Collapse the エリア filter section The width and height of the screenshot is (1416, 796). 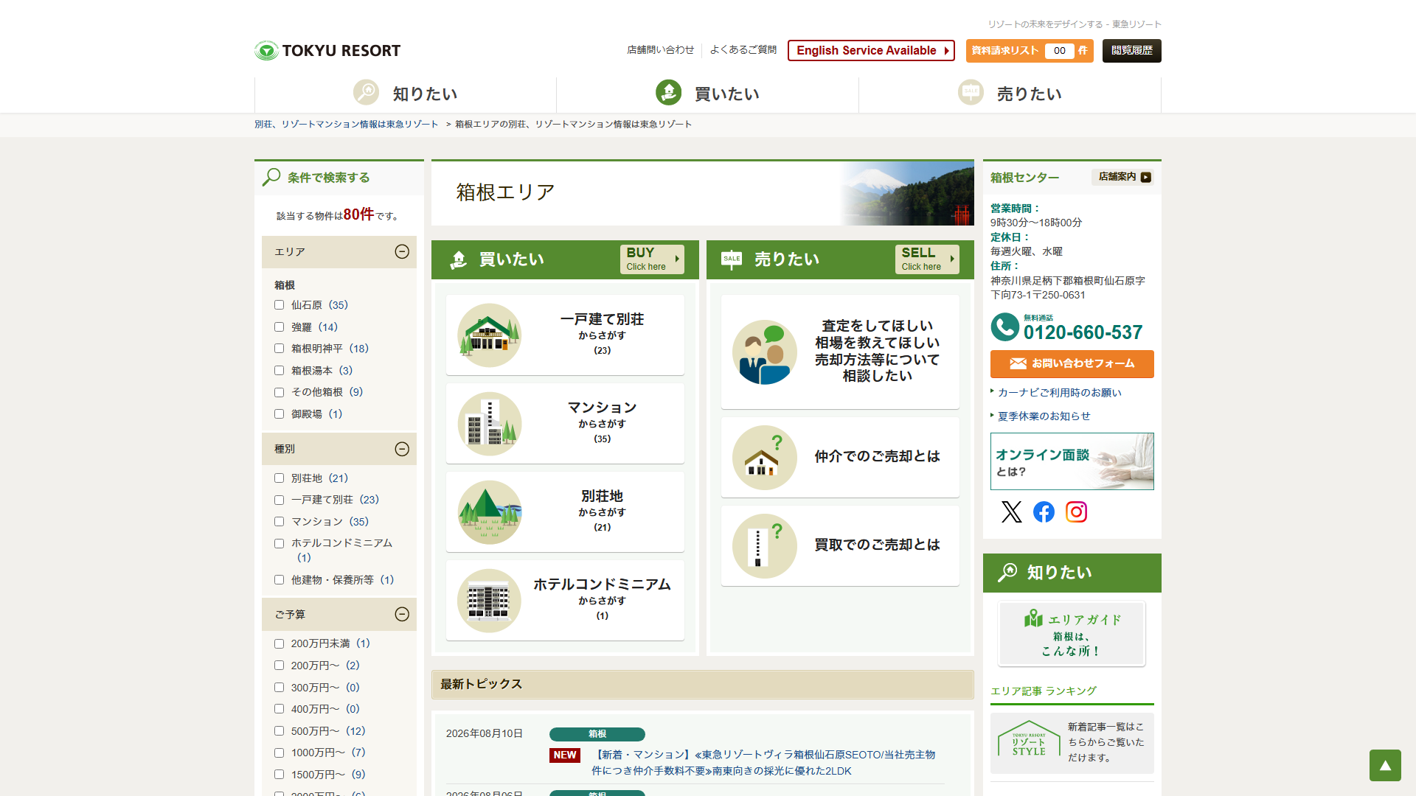tap(402, 252)
